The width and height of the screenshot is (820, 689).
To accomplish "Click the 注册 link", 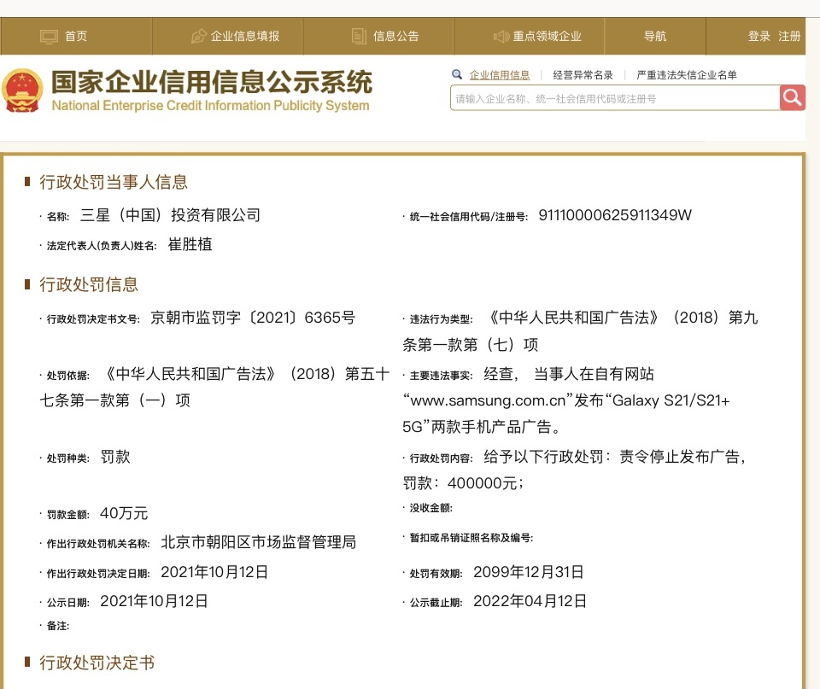I will [x=789, y=36].
